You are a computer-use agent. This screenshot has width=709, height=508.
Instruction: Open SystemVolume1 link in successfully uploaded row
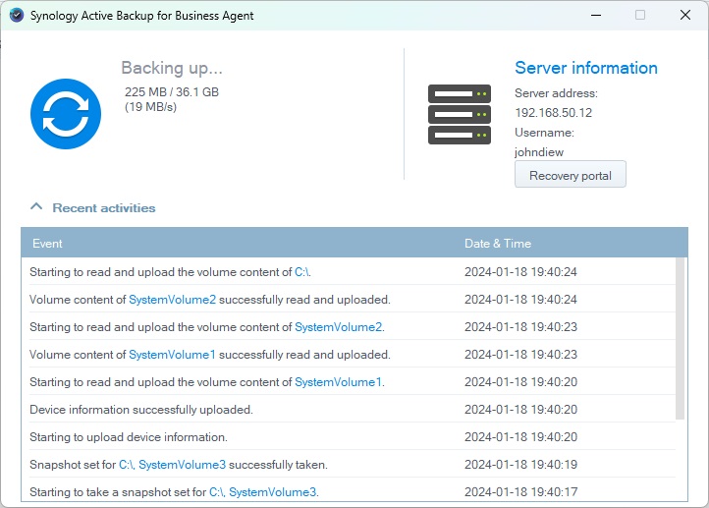click(172, 355)
